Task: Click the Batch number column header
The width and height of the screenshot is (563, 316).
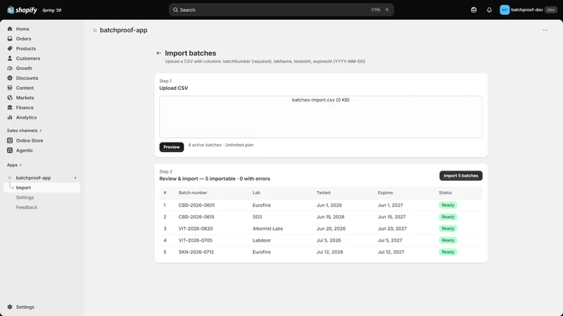Action: tap(193, 192)
